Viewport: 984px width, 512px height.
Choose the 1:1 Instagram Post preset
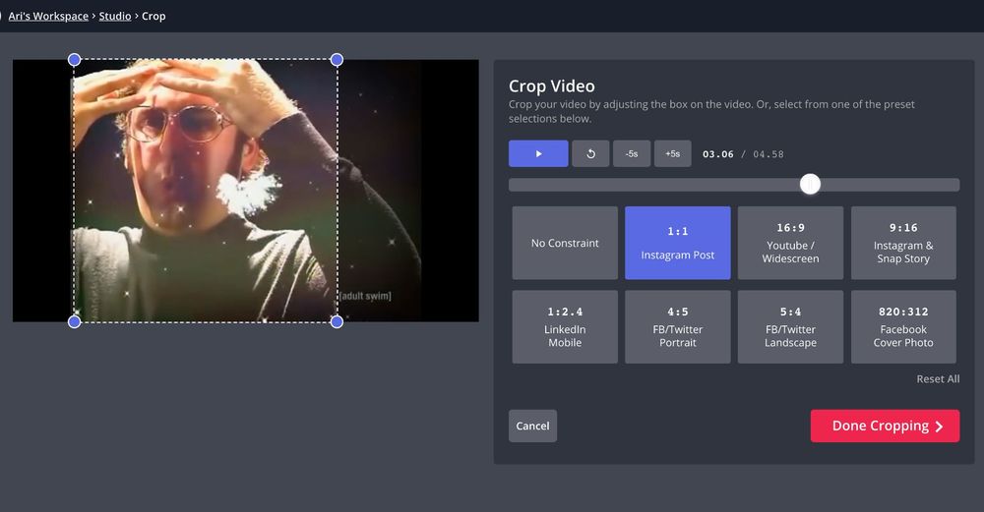click(x=678, y=243)
